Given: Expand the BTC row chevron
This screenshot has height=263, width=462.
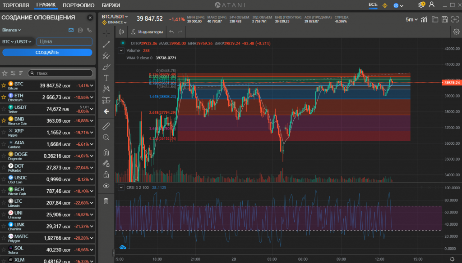Looking at the screenshot, I should [x=92, y=86].
